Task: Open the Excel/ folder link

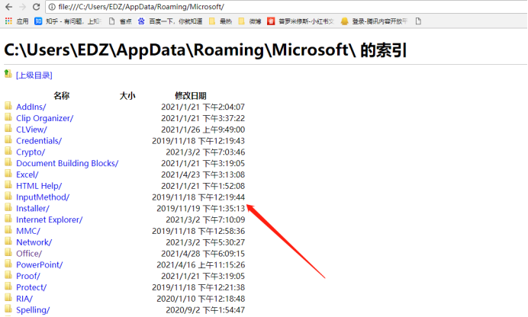Action: click(27, 175)
